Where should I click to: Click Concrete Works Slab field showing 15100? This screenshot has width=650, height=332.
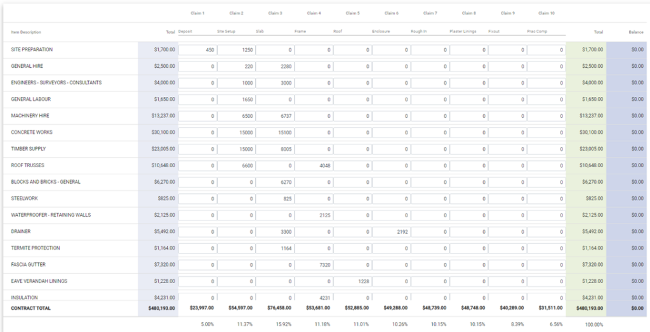[275, 132]
